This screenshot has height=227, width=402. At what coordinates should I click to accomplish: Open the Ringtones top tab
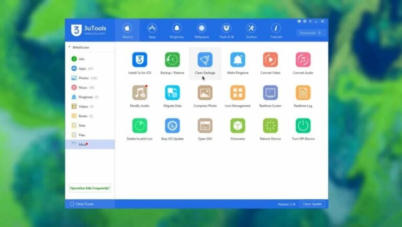[176, 30]
